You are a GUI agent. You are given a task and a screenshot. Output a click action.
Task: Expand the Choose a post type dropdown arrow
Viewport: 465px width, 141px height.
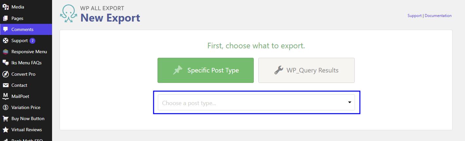click(349, 102)
